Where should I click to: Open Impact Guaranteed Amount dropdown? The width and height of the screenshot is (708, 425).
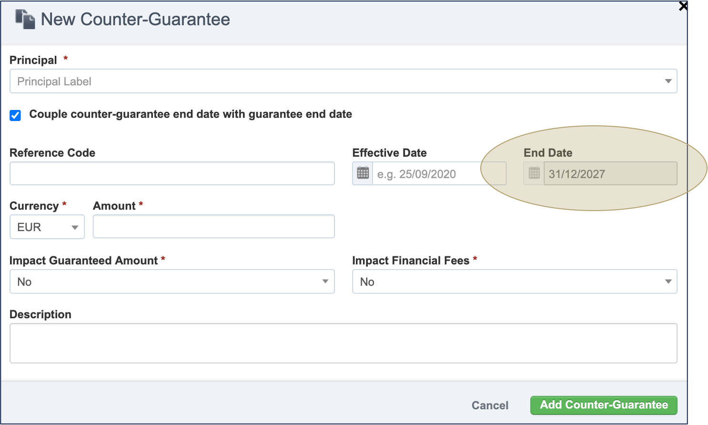point(172,282)
